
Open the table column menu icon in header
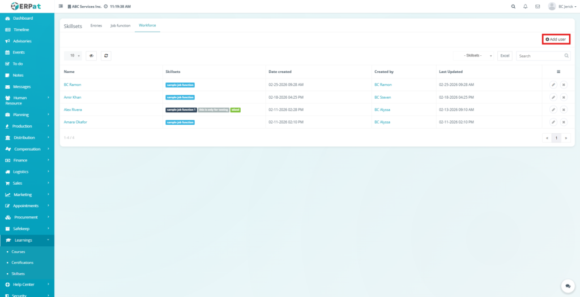tap(558, 72)
